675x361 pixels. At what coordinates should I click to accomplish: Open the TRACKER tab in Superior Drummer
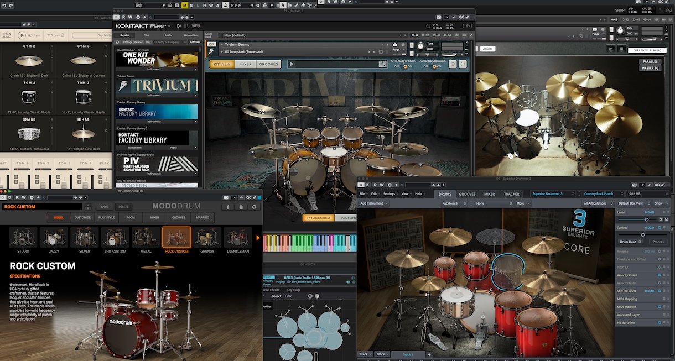pyautogui.click(x=512, y=194)
